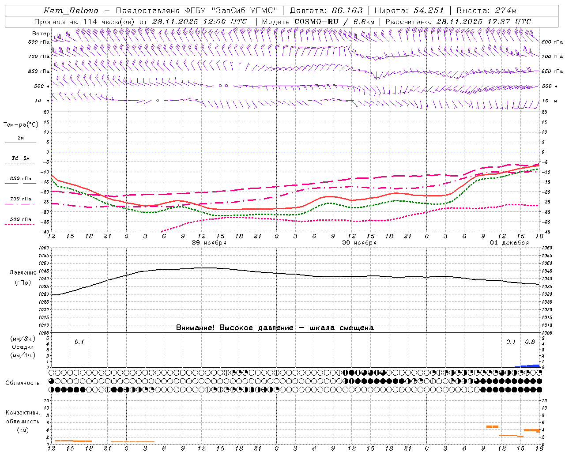The height and width of the screenshot is (452, 565).
Task: Click the "(гПа)" unit under Давление
Action: coord(23,283)
